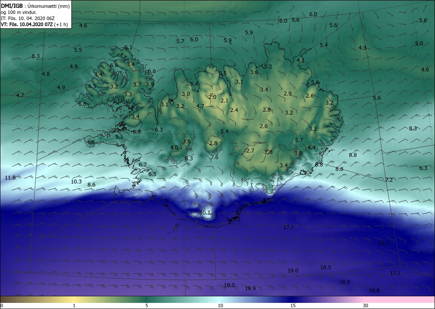Click the 16.9 value on the map

345,282
